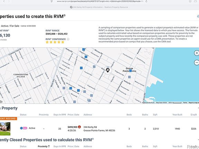This screenshot has height=149, width=199.
Task: Select the gray marker left of Kerby Rd east label
Action: tap(129, 77)
